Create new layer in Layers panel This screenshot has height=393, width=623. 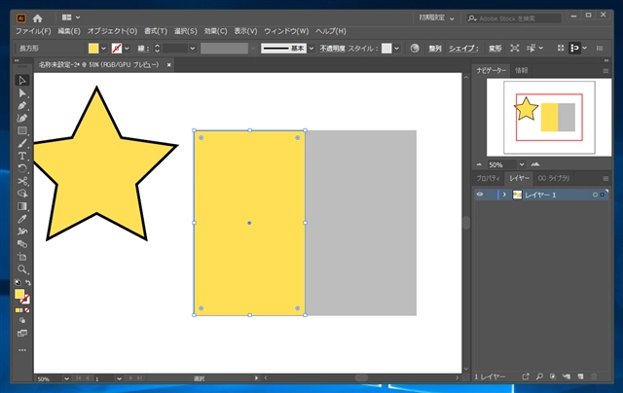coord(580,376)
